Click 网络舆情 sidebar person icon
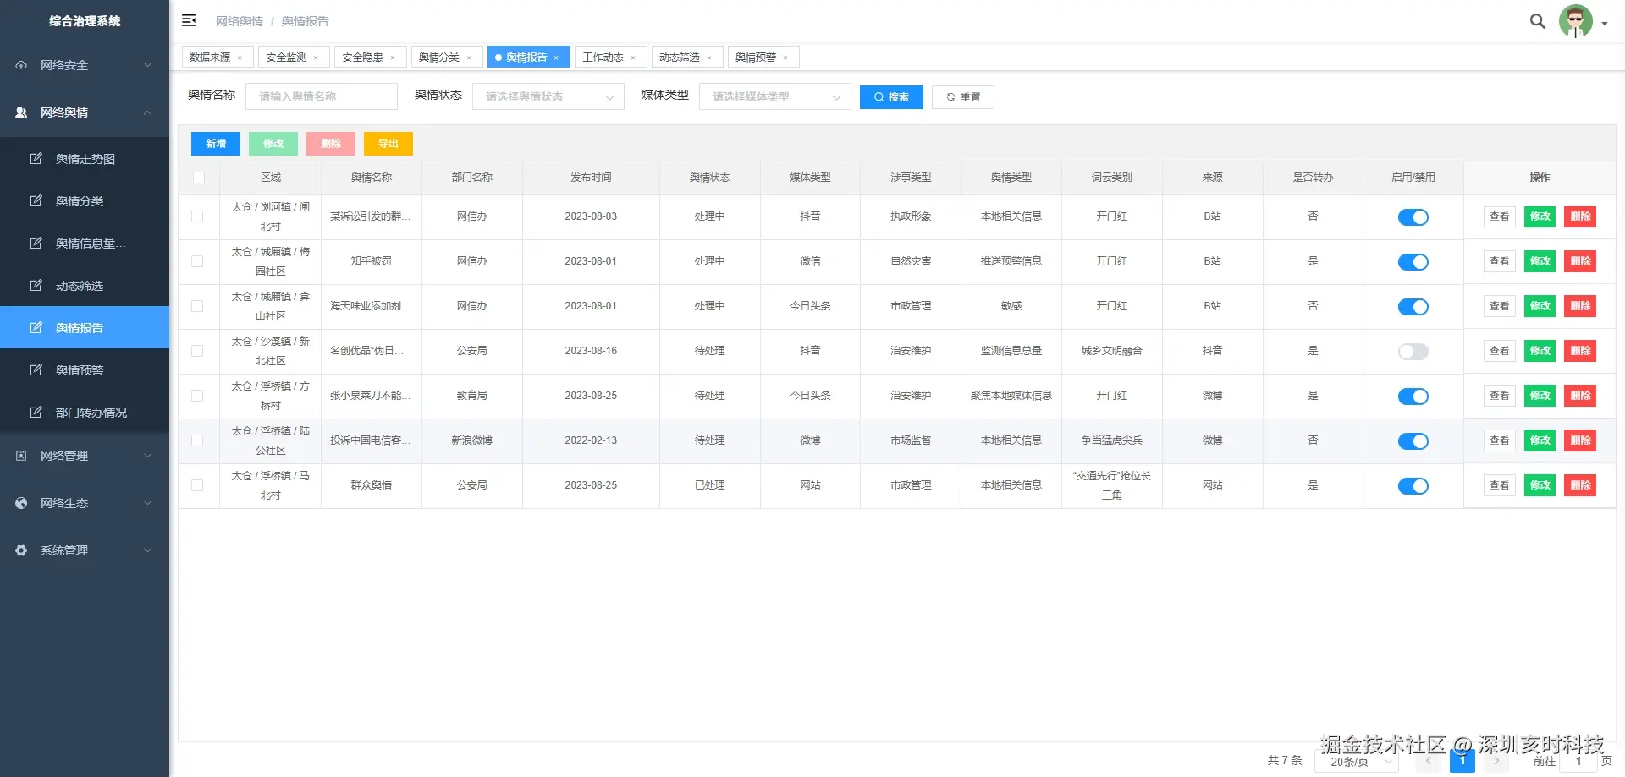Screen dimensions: 1625x777 pyautogui.click(x=21, y=112)
